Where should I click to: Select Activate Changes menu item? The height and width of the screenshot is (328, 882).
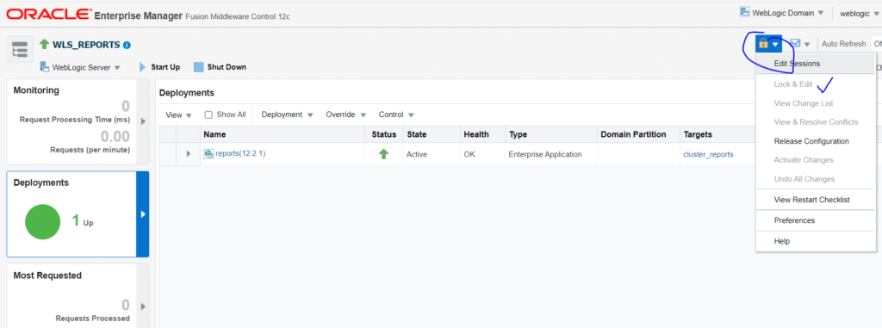click(x=816, y=160)
